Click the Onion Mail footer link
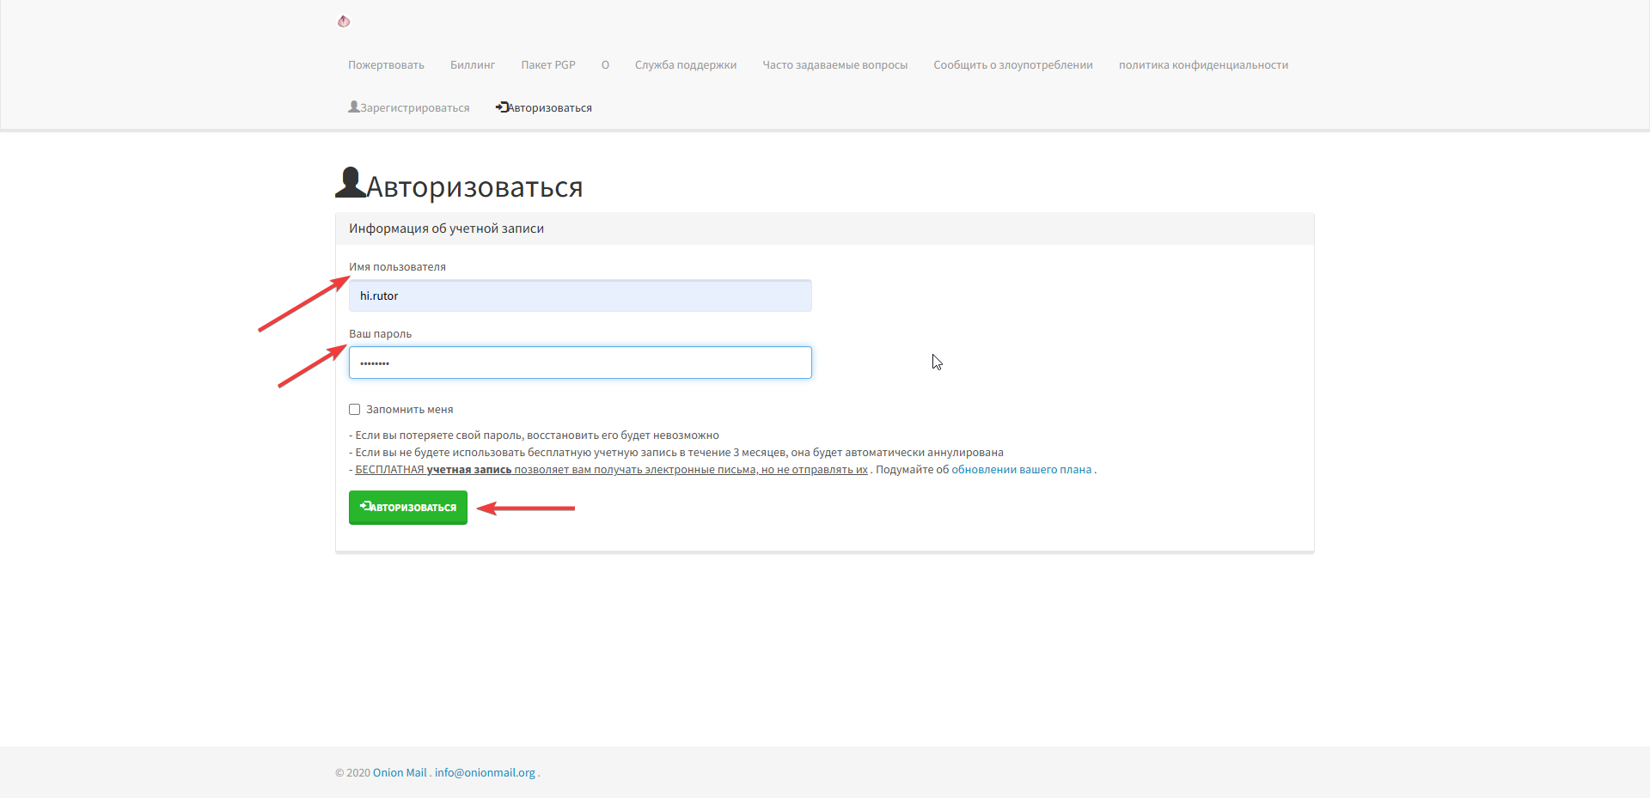Image resolution: width=1650 pixels, height=798 pixels. [x=400, y=773]
